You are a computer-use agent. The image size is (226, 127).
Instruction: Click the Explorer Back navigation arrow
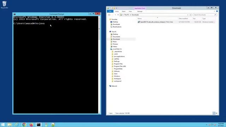(109, 15)
